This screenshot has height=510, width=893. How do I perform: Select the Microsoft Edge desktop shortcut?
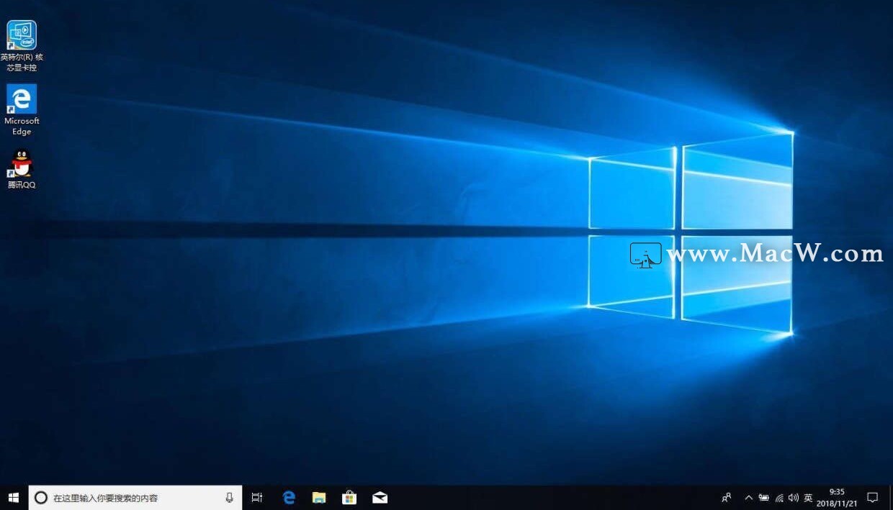pyautogui.click(x=22, y=110)
